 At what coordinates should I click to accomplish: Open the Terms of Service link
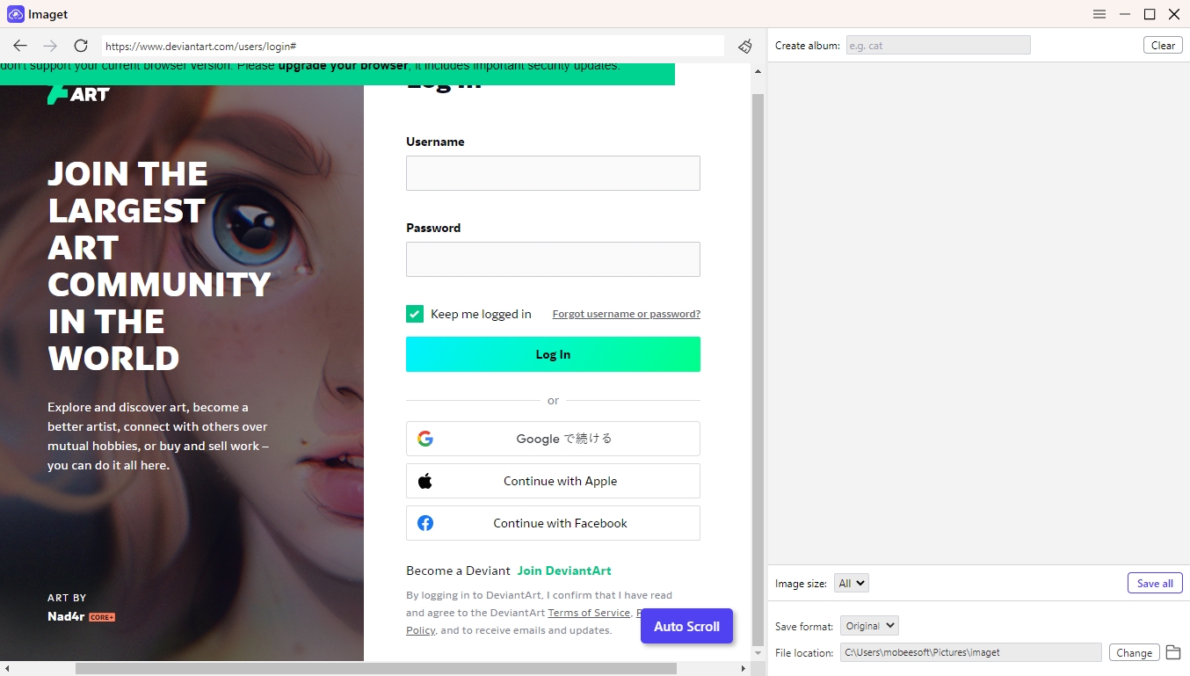click(x=589, y=613)
